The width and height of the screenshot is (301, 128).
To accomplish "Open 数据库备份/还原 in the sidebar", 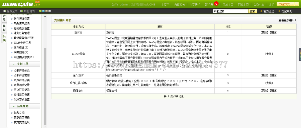I will coord(24,38).
